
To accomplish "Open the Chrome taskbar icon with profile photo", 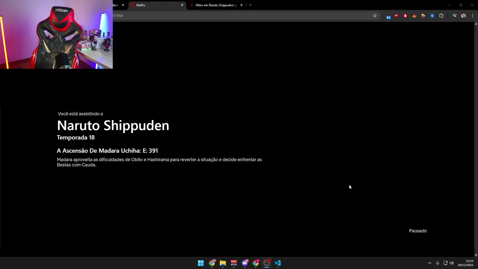I will coord(212,263).
